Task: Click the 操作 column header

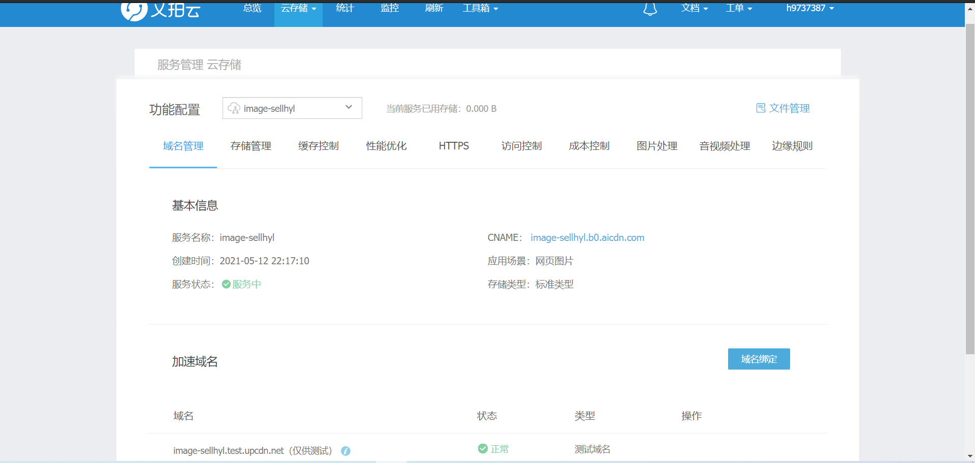Action: 691,416
